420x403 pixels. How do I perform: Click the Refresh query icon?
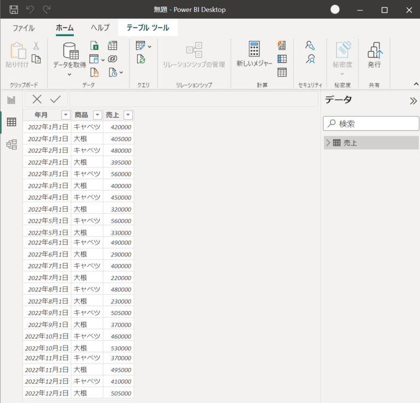141,59
